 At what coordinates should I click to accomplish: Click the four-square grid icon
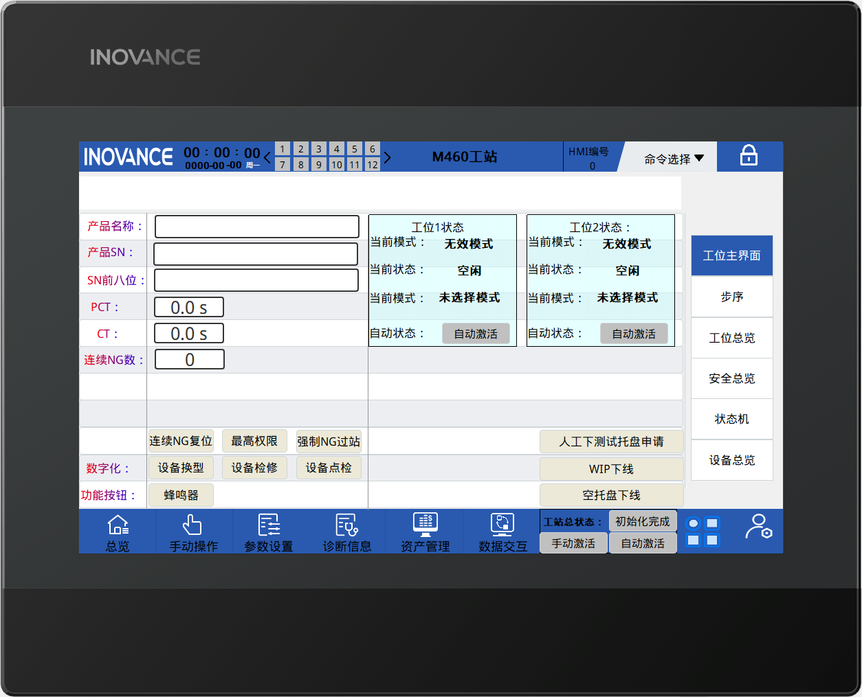pos(703,532)
